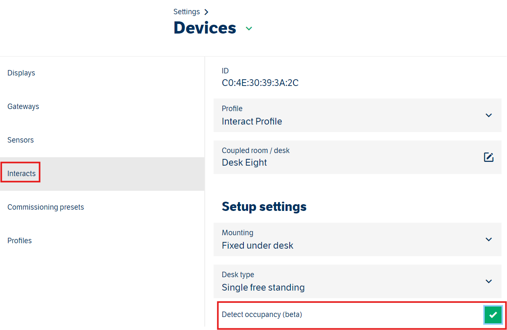Go to Sensors in the sidebar
This screenshot has height=330, width=507.
point(21,140)
